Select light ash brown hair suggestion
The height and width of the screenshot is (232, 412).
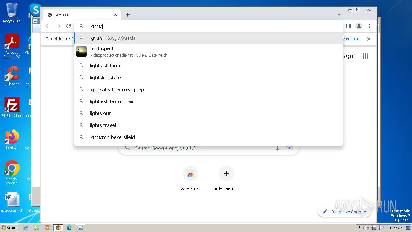tap(209, 101)
